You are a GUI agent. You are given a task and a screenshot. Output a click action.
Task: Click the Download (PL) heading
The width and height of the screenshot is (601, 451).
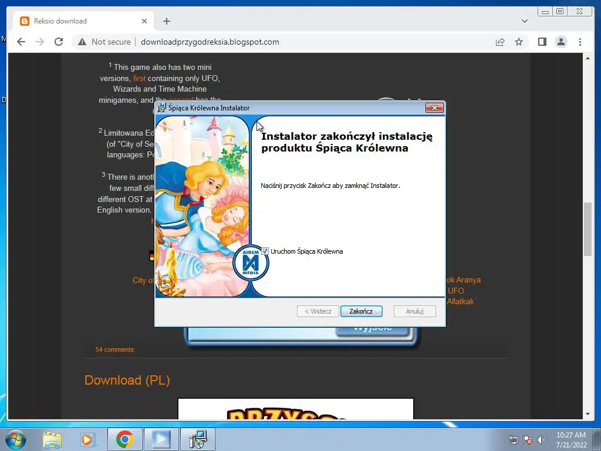pos(127,380)
